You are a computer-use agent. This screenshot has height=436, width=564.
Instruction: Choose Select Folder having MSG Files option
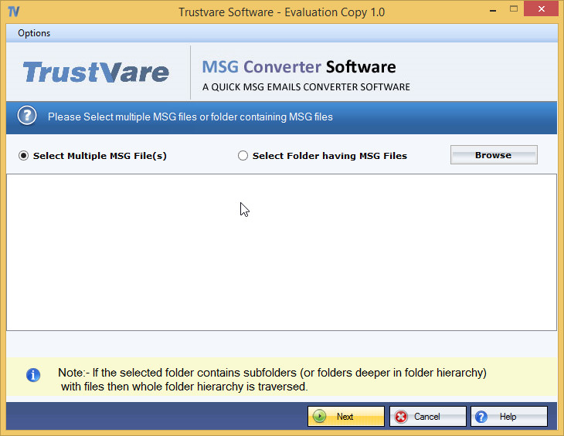[243, 155]
